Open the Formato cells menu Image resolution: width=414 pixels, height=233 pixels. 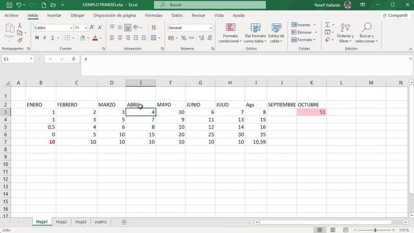tap(303, 39)
